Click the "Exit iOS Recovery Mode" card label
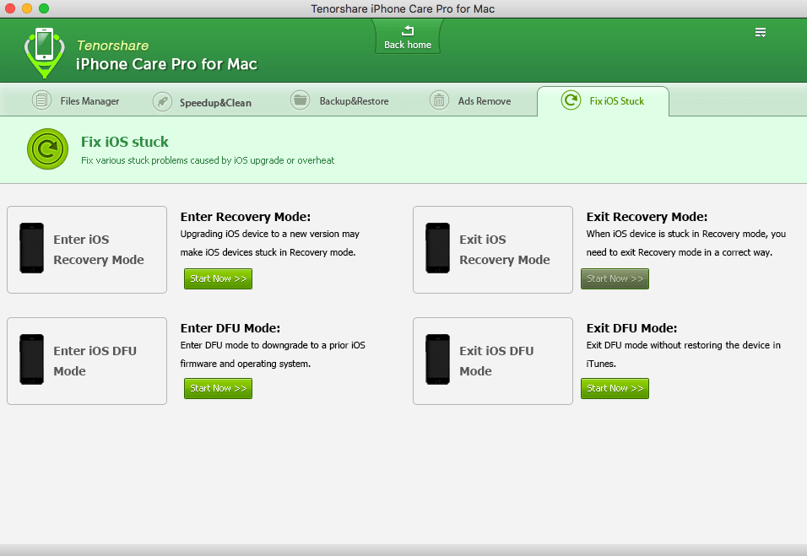Viewport: 807px width, 556px height. click(x=505, y=250)
